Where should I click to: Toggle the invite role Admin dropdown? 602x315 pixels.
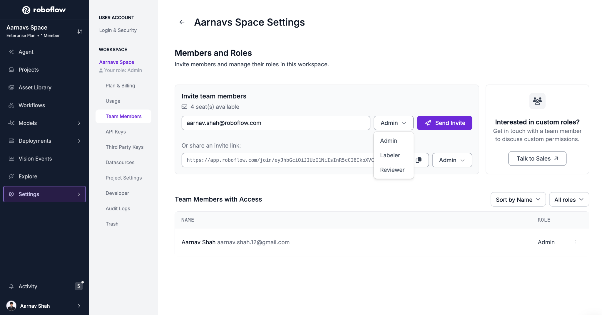394,123
